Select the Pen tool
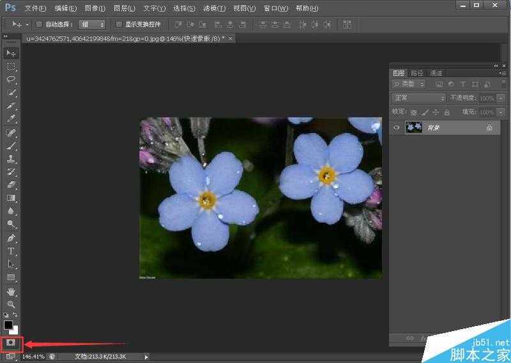This screenshot has height=363, width=511. click(x=11, y=238)
